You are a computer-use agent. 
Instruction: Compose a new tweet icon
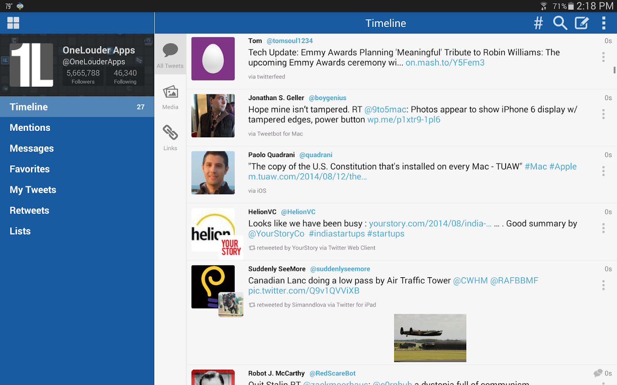tap(582, 23)
